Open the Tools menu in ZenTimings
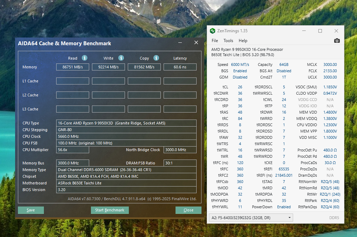357x237 pixels. click(x=228, y=41)
